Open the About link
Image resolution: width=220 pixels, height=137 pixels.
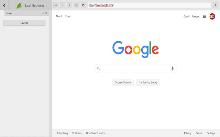point(59,16)
